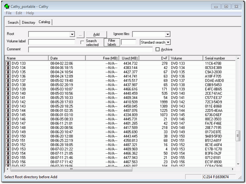Switch to the Search tab

tap(13, 23)
